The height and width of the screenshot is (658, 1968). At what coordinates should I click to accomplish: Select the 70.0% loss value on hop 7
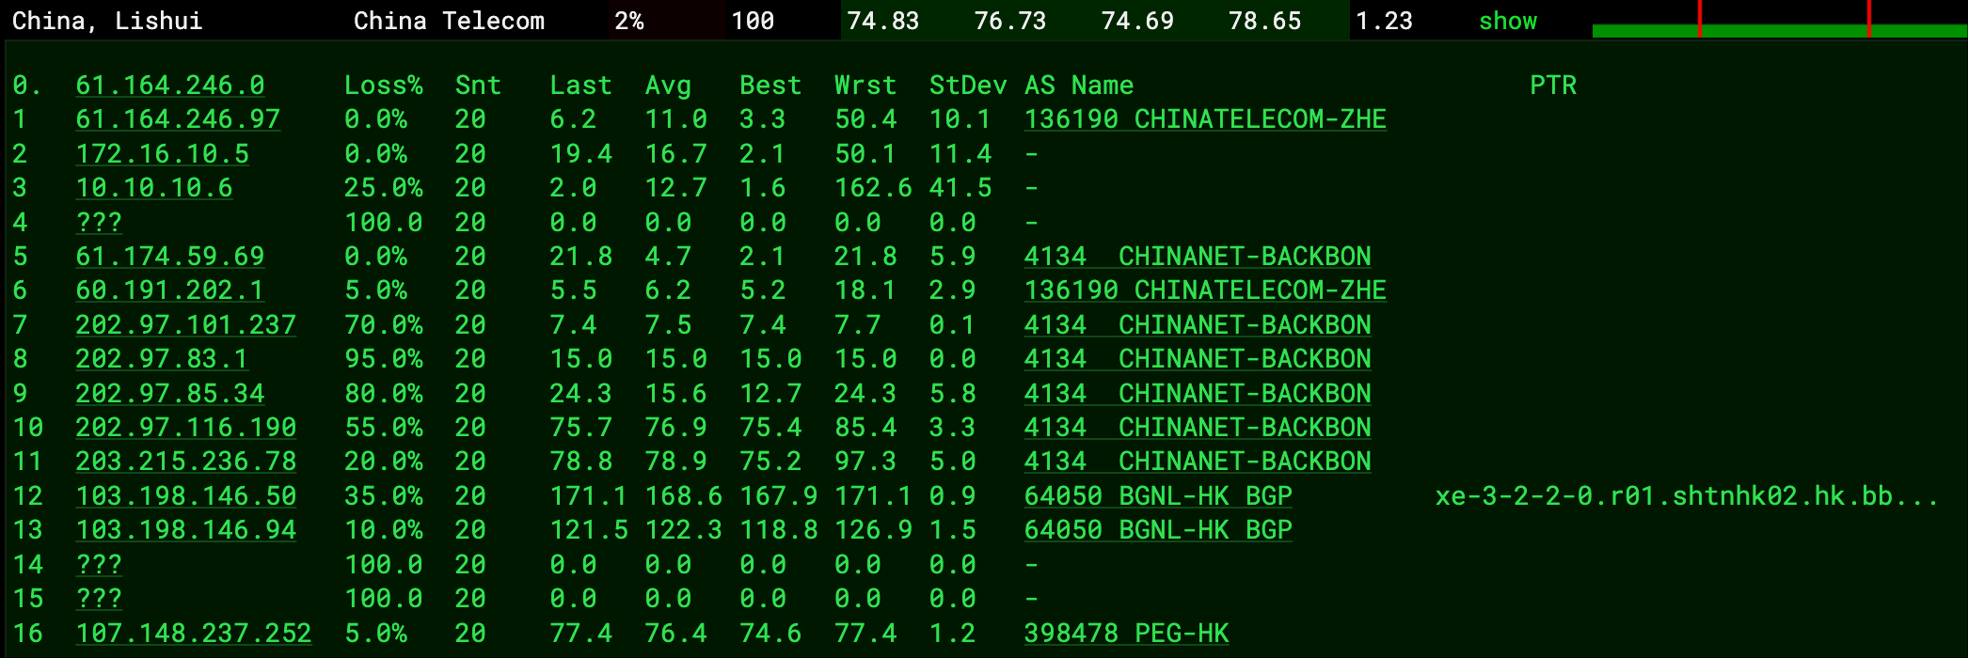[x=384, y=325]
